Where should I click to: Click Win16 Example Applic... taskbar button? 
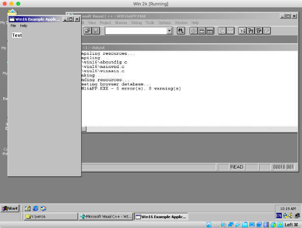point(161,217)
